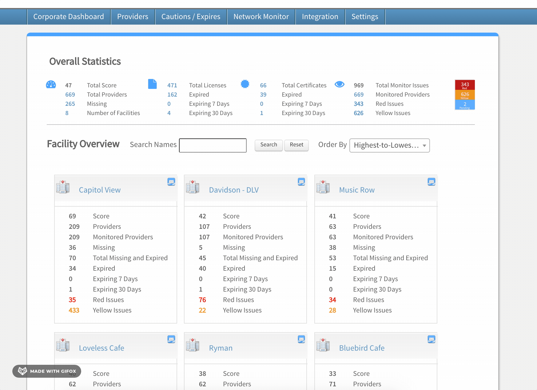Open the Capitol View facility link

pyautogui.click(x=100, y=190)
